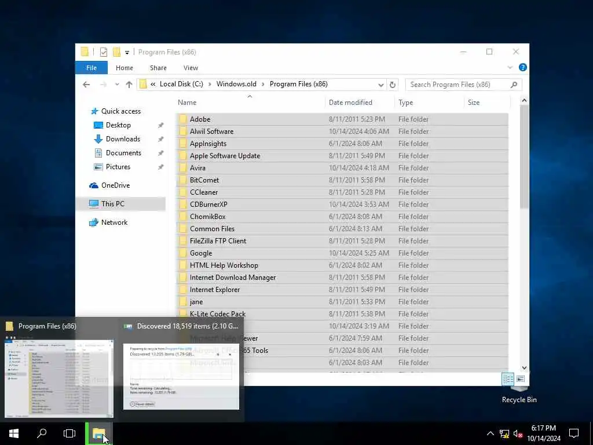Screen dimensions: 593x445
Task: Switch to Large icons view layout
Action: (521, 379)
